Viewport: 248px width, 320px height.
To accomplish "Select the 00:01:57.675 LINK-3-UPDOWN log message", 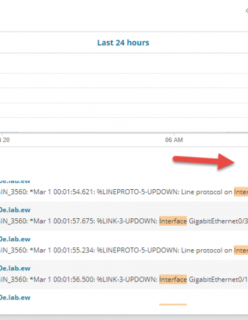I will coord(124,221).
